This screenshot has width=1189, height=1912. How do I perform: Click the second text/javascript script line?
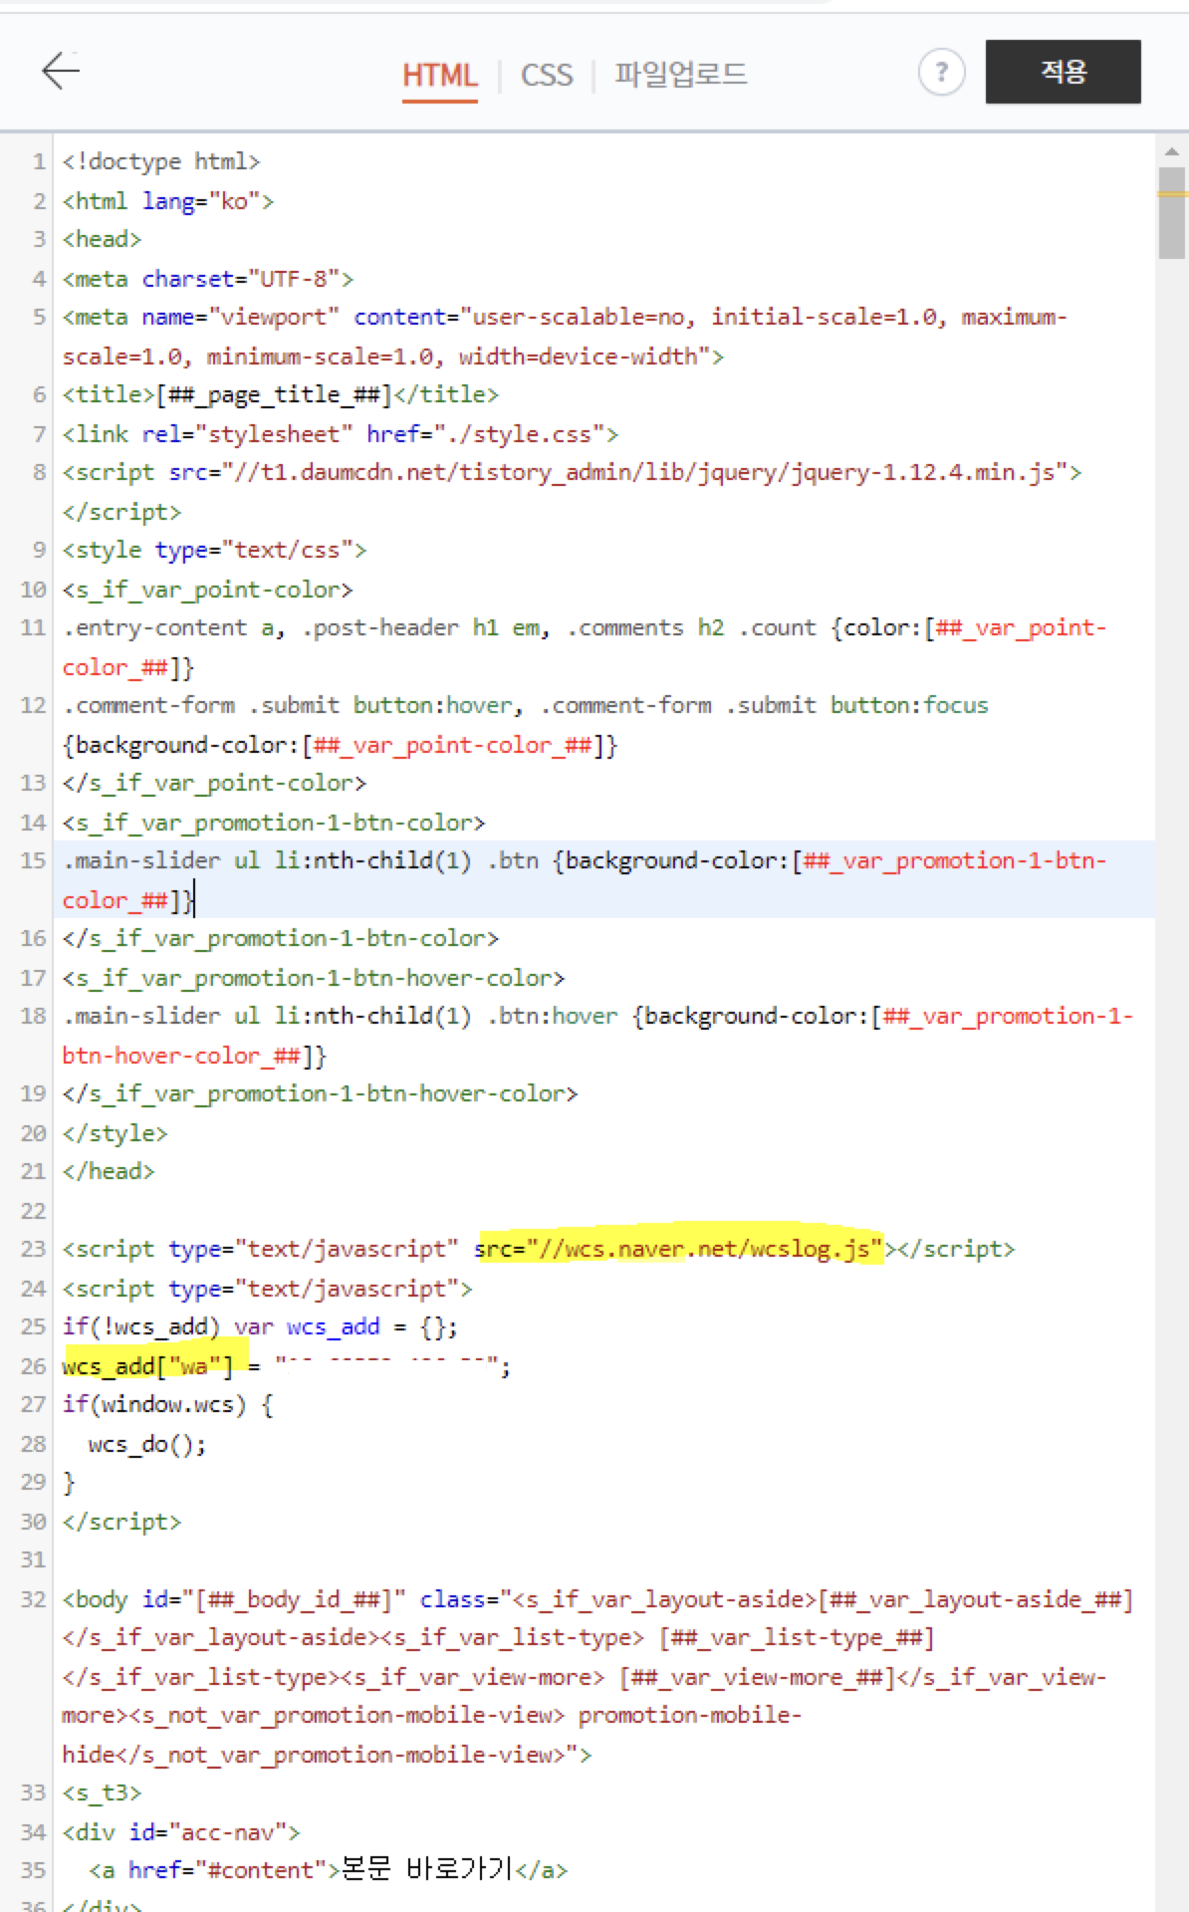(267, 1289)
